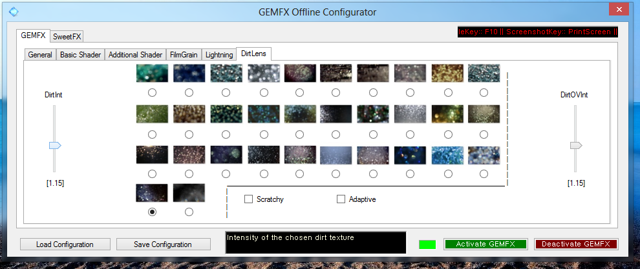Select the GEMFX top-level tab
640x269 pixels.
33,35
